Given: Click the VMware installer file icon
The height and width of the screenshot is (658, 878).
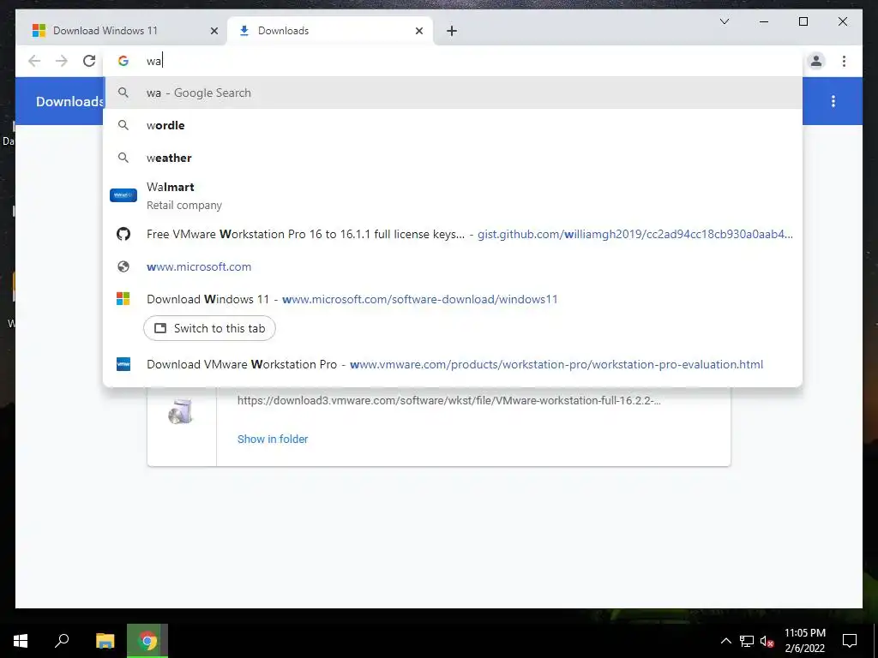Looking at the screenshot, I should (x=181, y=411).
